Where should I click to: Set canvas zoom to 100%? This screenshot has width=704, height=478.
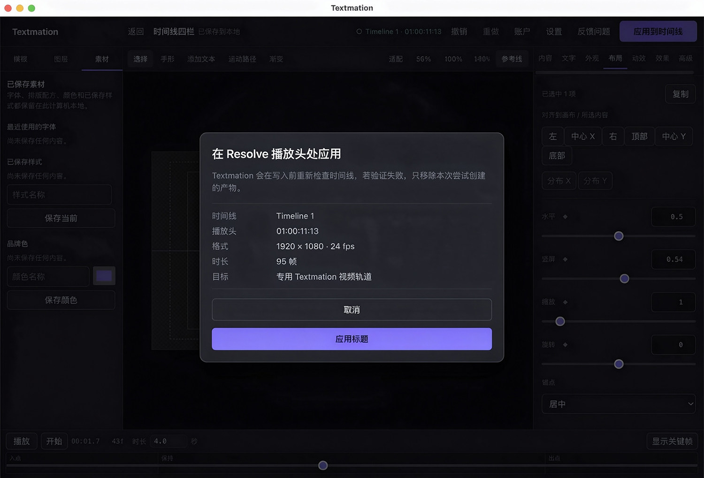[x=453, y=59]
